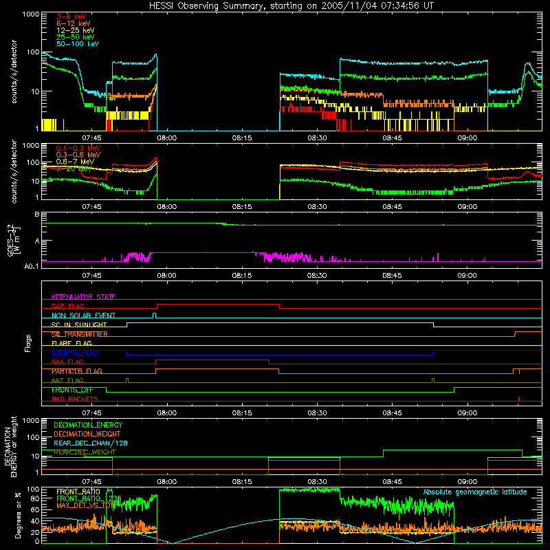Image resolution: width=550 pixels, height=550 pixels.
Task: Select the DECIMATION_ENERGY legend label
Action: (88, 425)
